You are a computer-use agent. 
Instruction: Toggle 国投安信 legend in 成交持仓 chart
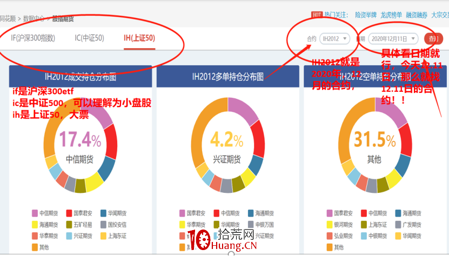(113, 225)
